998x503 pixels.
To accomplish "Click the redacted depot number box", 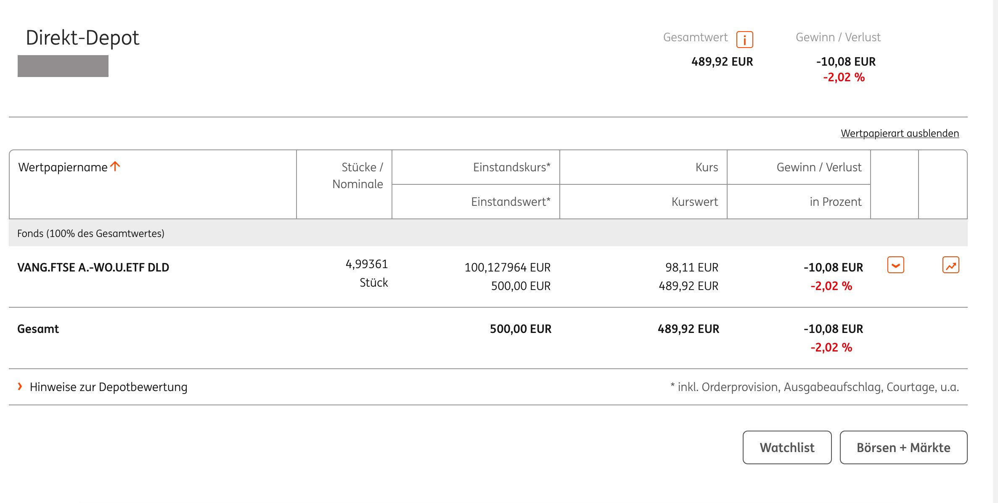I will pyautogui.click(x=63, y=66).
